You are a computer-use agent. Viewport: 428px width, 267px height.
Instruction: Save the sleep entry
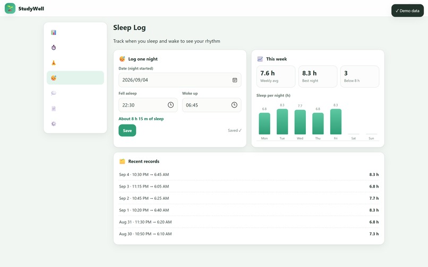(127, 130)
